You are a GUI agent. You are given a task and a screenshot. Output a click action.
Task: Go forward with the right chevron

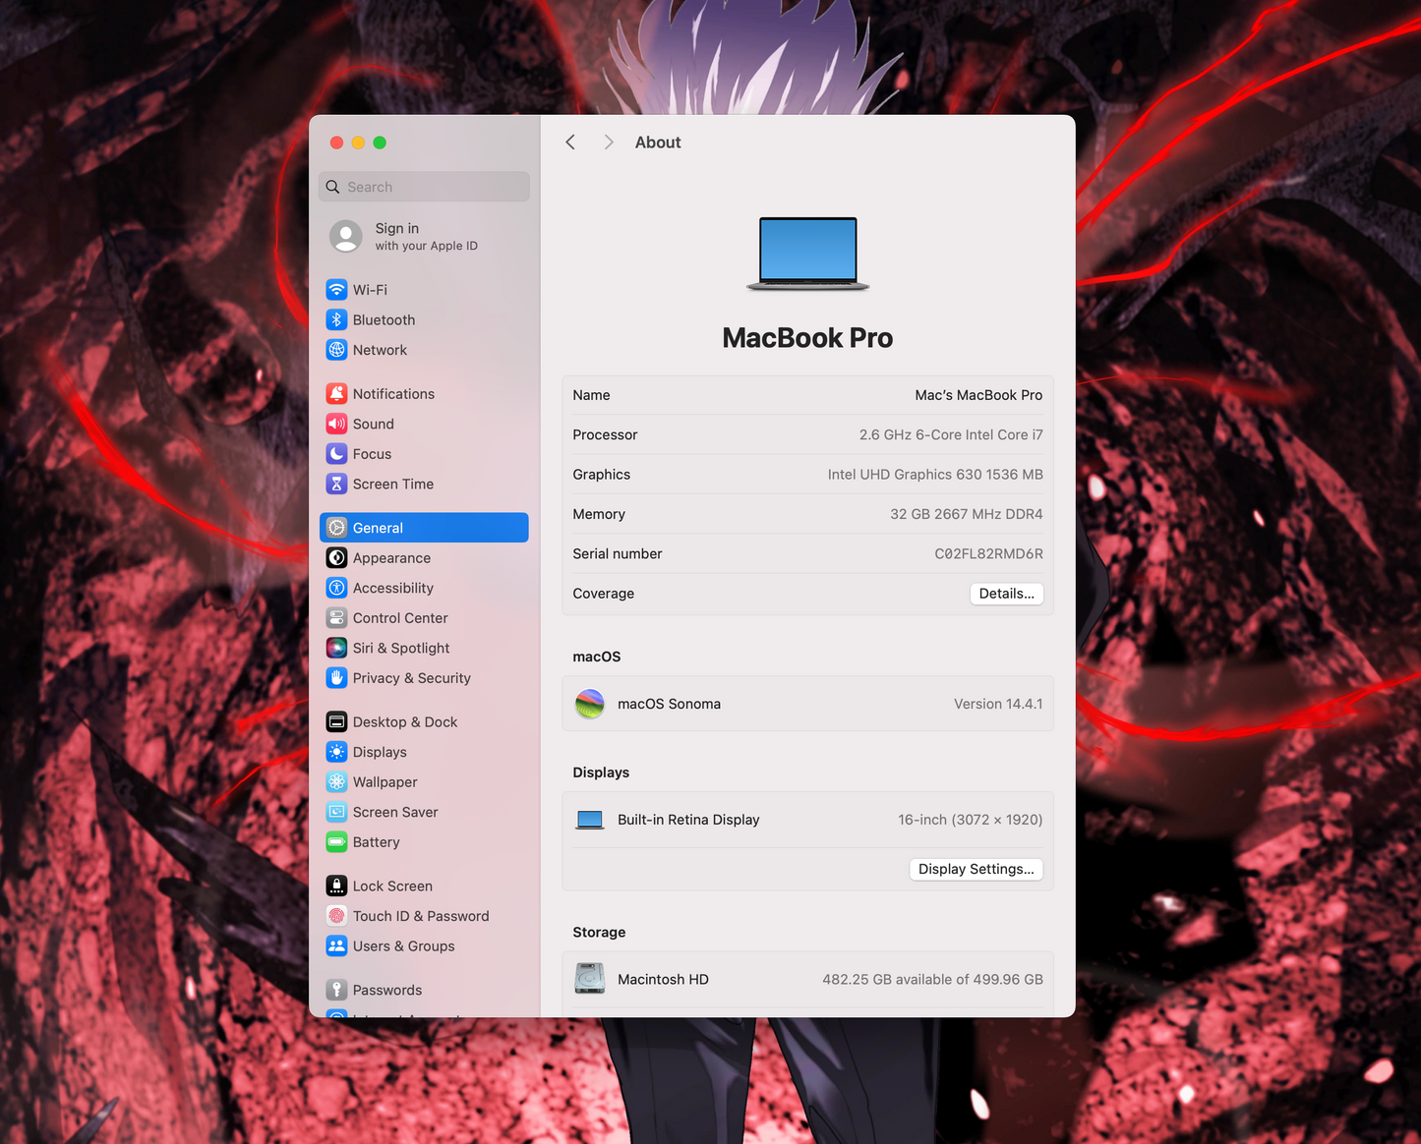pos(609,143)
